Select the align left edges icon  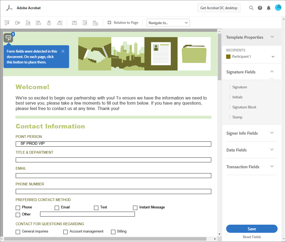pyautogui.click(x=38, y=23)
